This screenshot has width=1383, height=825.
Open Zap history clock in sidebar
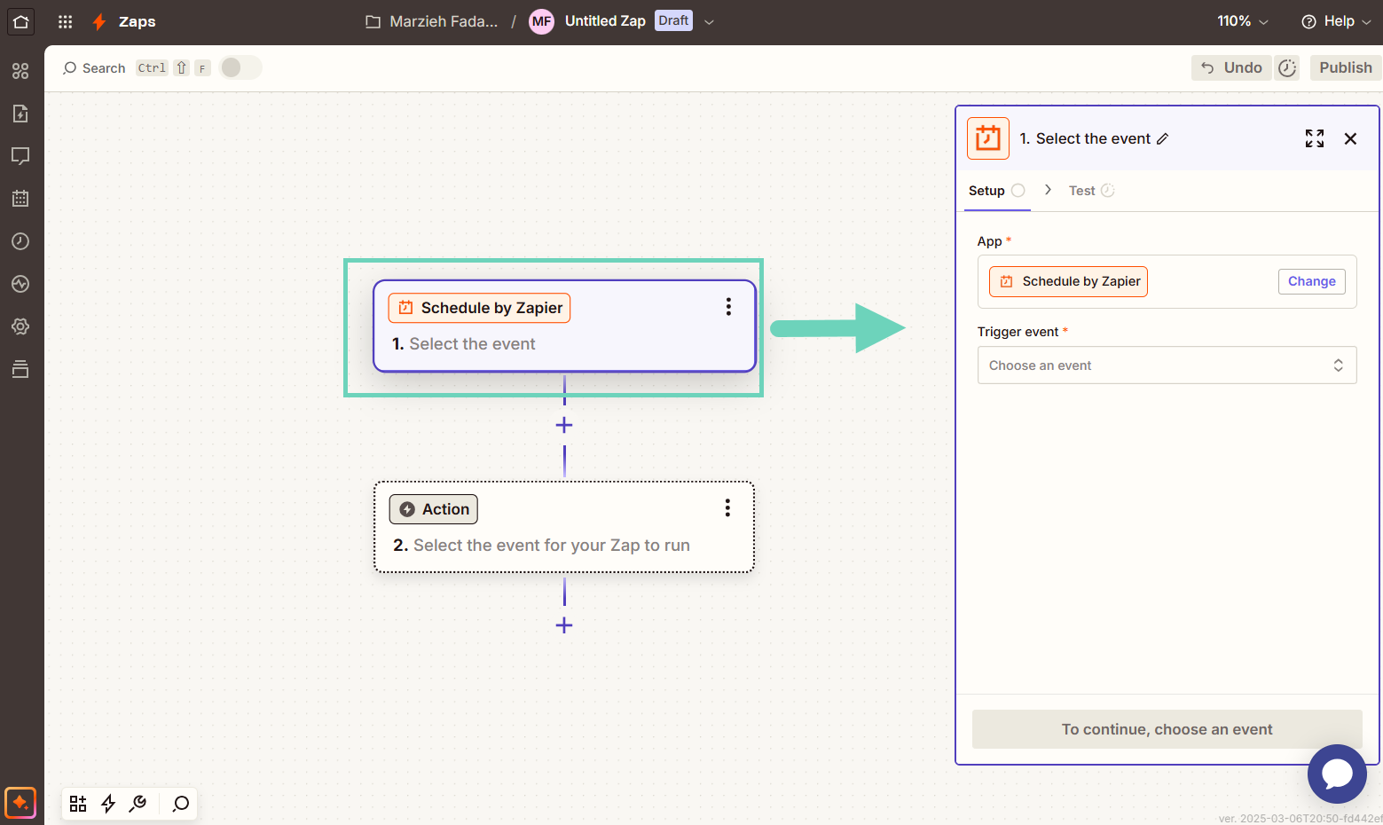[x=20, y=241]
